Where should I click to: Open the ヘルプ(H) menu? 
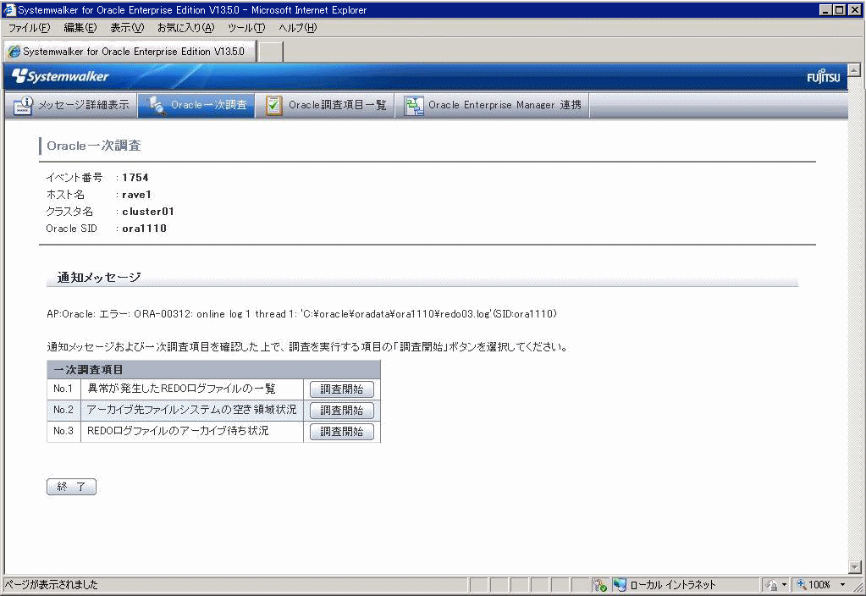click(x=298, y=28)
